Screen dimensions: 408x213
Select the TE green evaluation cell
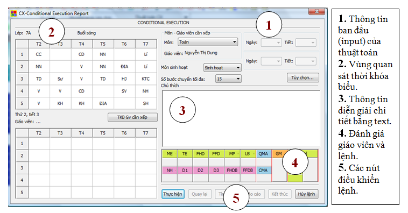click(185, 154)
